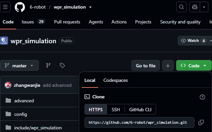The height and width of the screenshot is (132, 212).
Task: Open the advanced folder
Action: (x=24, y=101)
